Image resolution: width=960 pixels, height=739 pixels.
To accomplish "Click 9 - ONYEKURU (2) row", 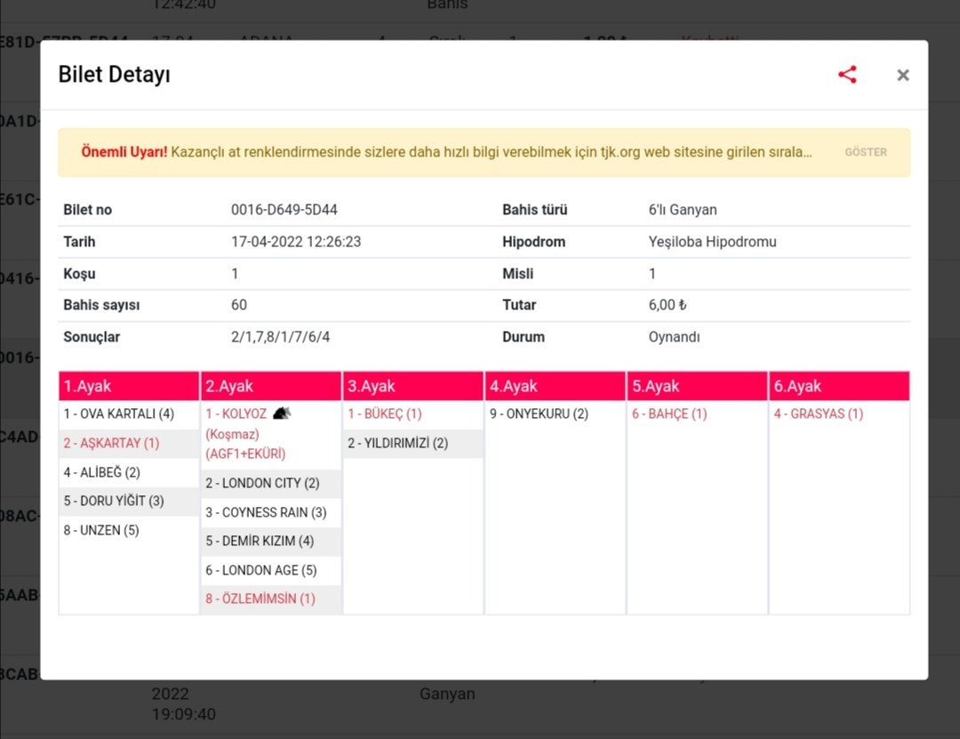I will (x=556, y=414).
